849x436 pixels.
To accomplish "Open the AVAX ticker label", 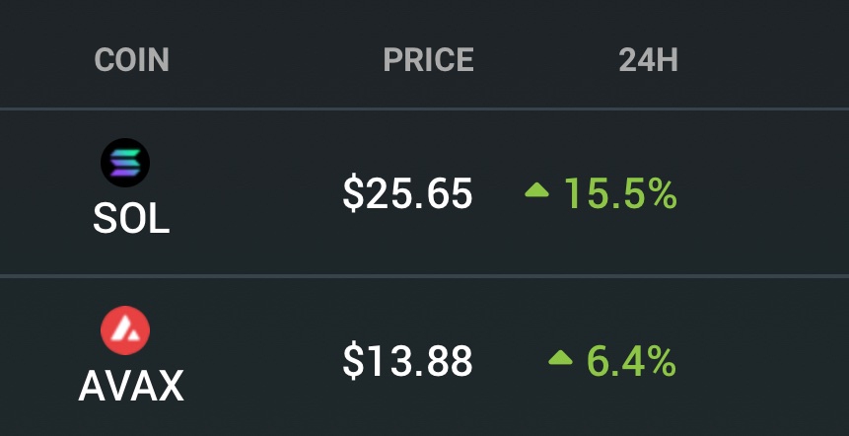I will coord(131,386).
